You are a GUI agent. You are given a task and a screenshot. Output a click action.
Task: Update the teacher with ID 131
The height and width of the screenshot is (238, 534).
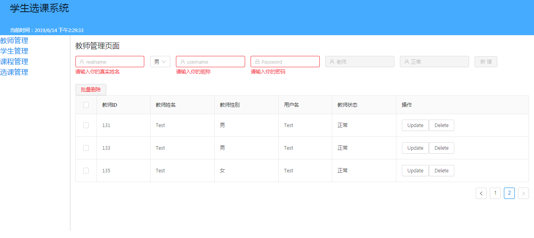[x=415, y=125]
